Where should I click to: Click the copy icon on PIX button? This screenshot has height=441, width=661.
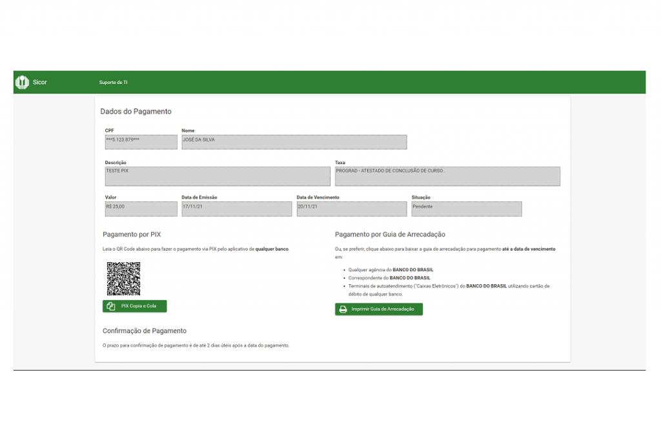pos(111,306)
